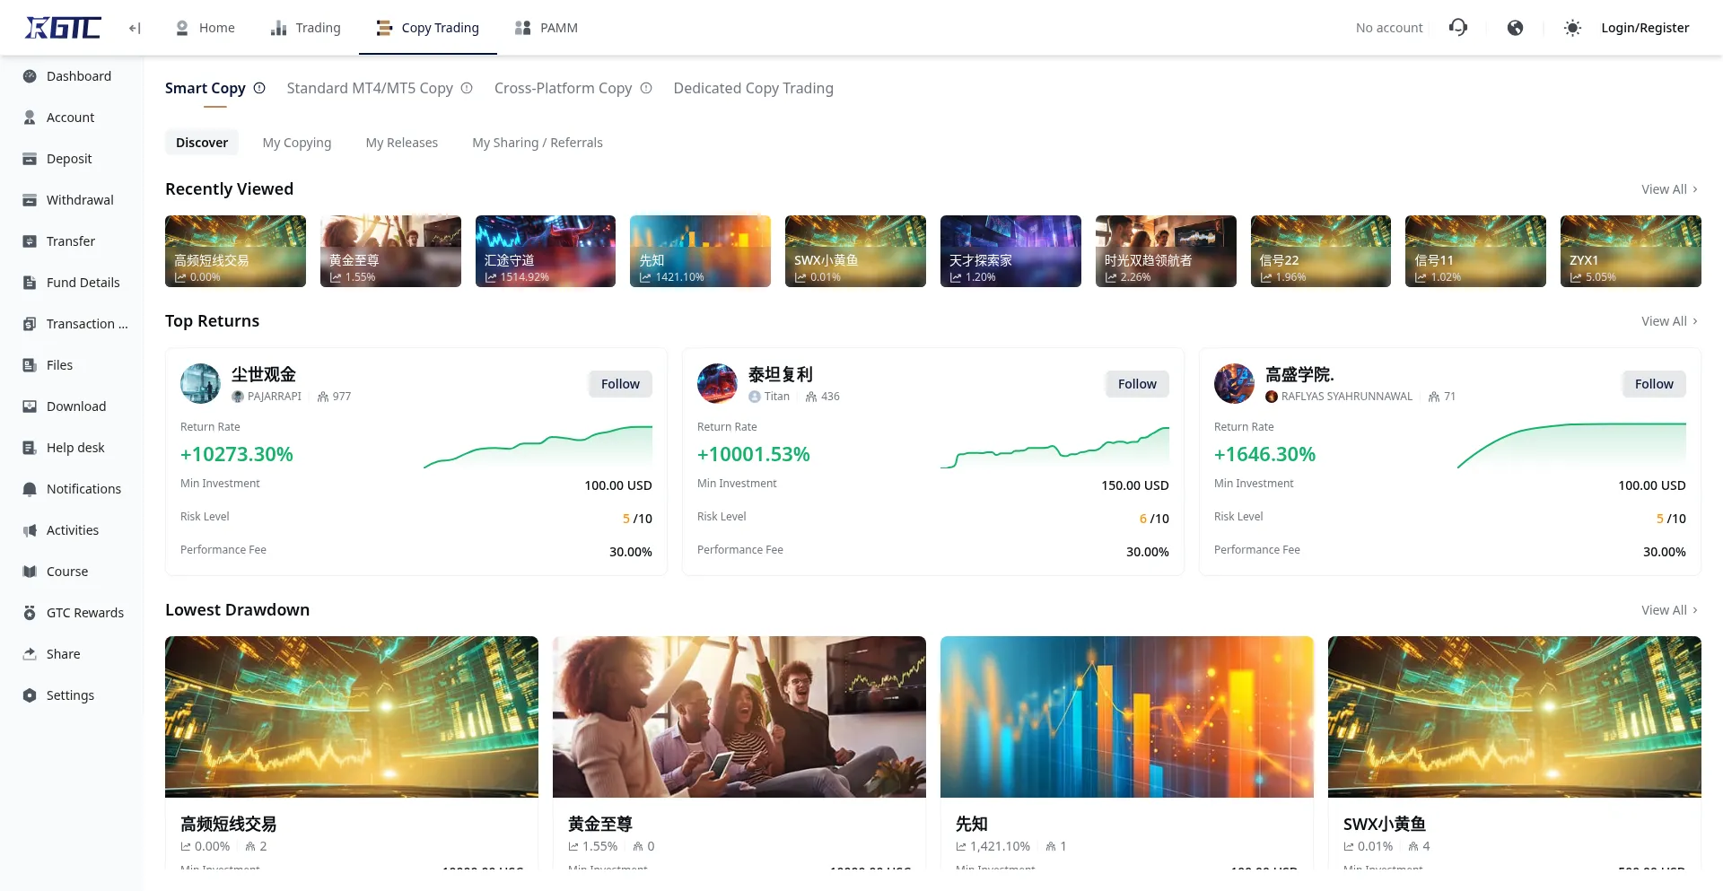Click the Settings gear icon
Image resolution: width=1723 pixels, height=891 pixels.
coord(30,695)
